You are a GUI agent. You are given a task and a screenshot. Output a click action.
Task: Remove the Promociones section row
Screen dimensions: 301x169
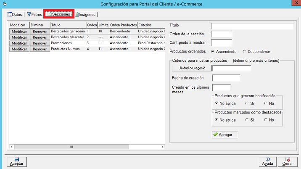click(x=40, y=43)
